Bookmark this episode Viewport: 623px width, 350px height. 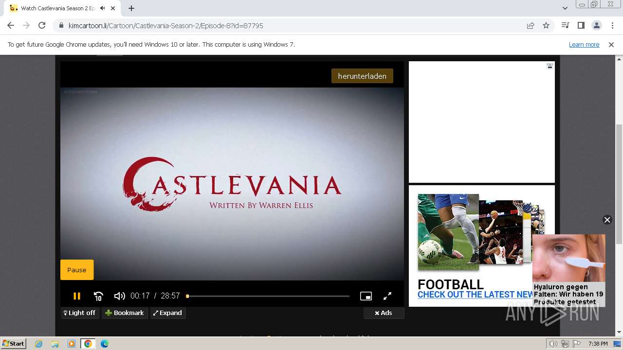[125, 313]
